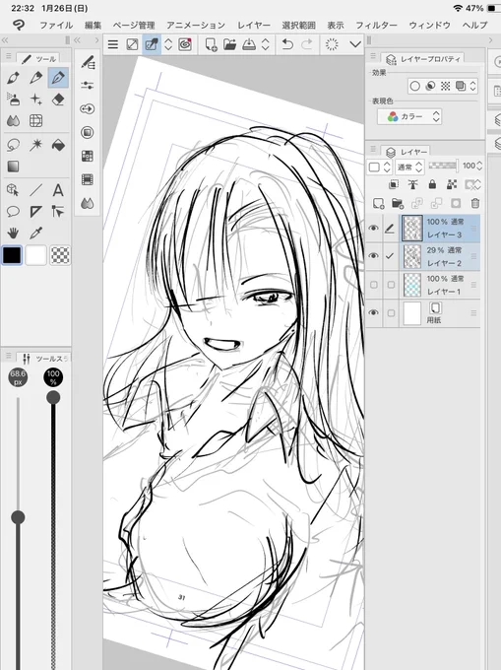The height and width of the screenshot is (670, 501).
Task: Open Clip Studio spiral icon
Action: click(x=185, y=44)
